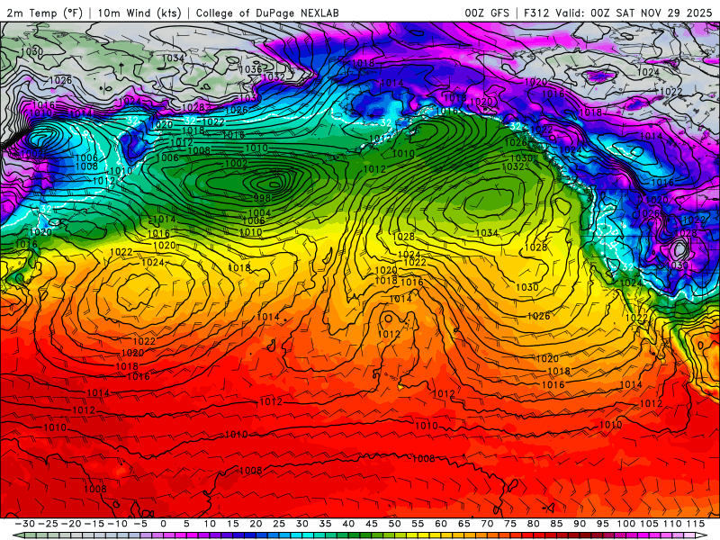Click the 55 value on the temperature legend
Screen dimensions: 720x540
418,524
